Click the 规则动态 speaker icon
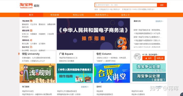The height and width of the screenshot is (96, 183). pos(31,40)
